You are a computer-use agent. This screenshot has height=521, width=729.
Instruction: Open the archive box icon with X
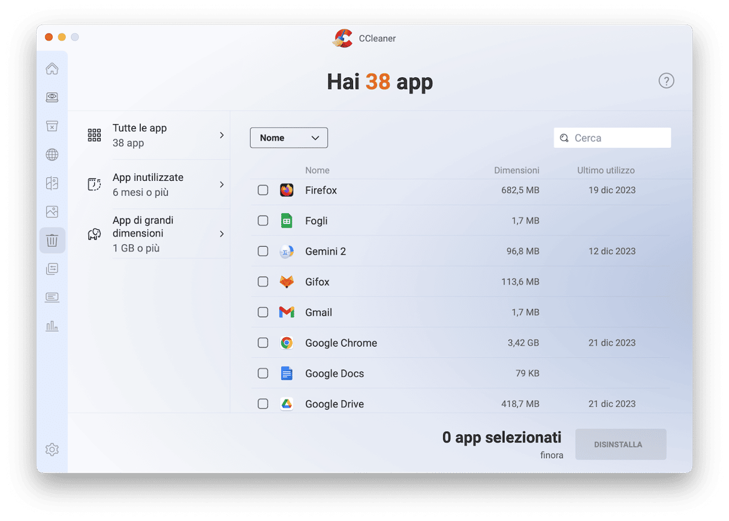coord(52,126)
